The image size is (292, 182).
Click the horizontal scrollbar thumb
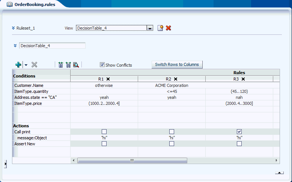[x=132, y=160]
